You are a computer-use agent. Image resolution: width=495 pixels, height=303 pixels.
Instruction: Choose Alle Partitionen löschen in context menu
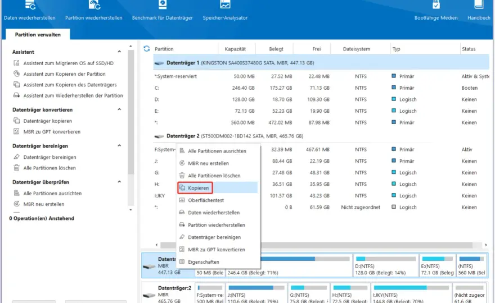(218, 176)
